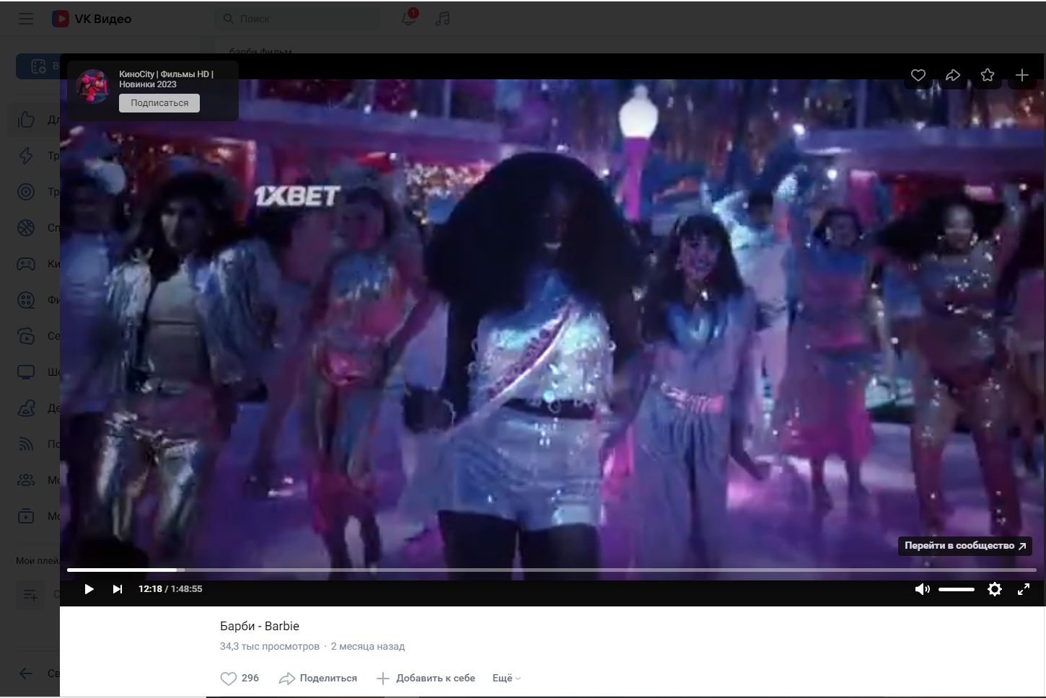Click Добавить к себе
1046x698 pixels.
[x=426, y=678]
